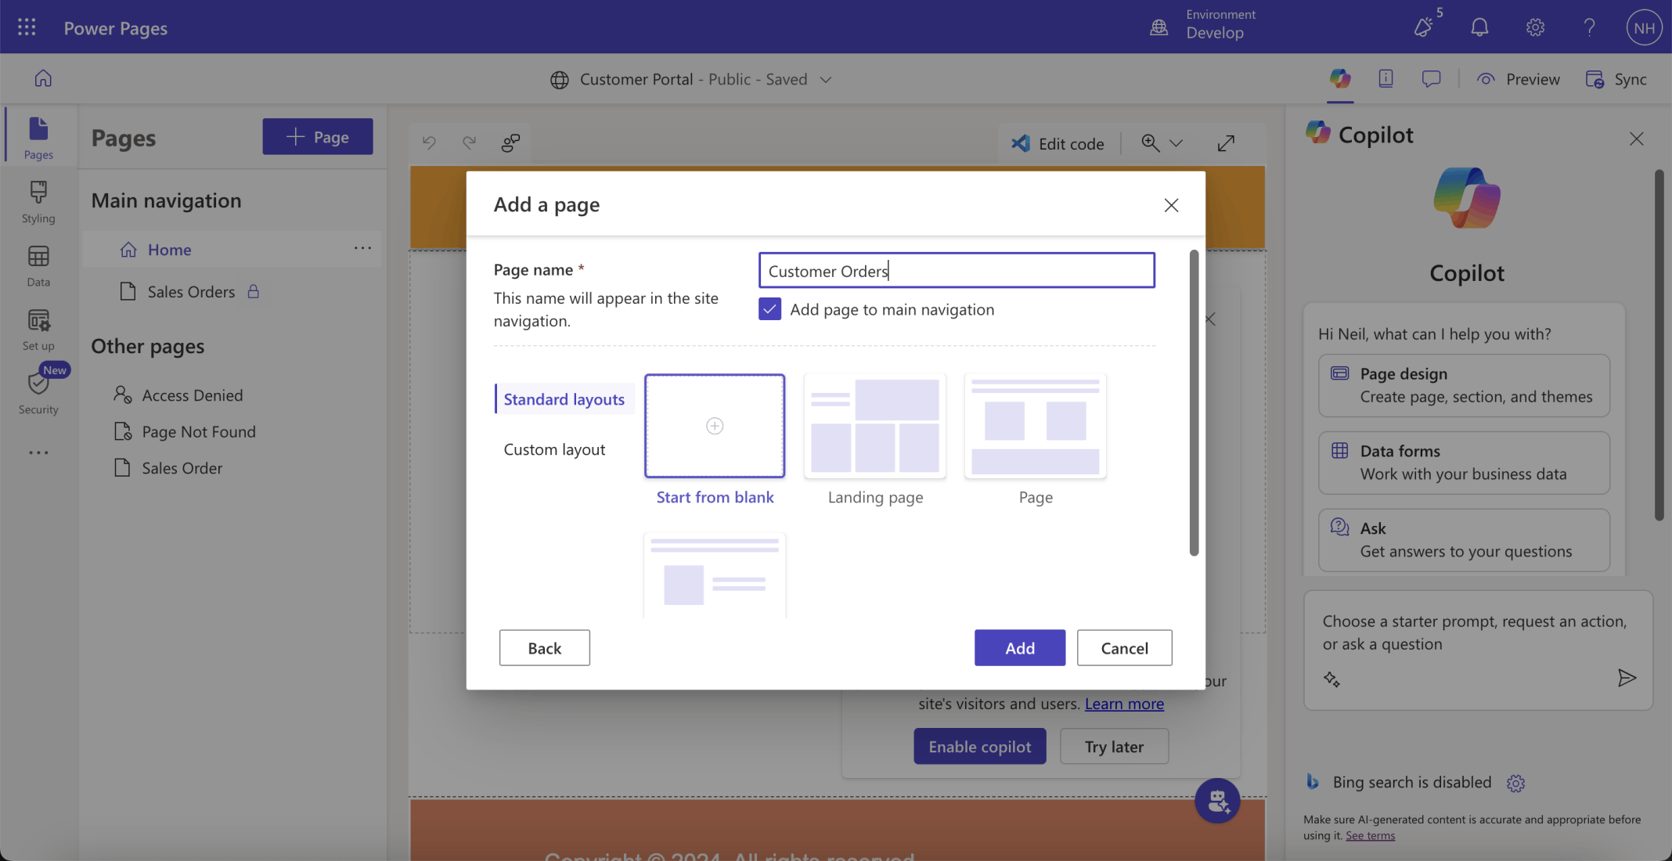Image resolution: width=1672 pixels, height=861 pixels.
Task: Click the Page name input field
Action: click(956, 271)
